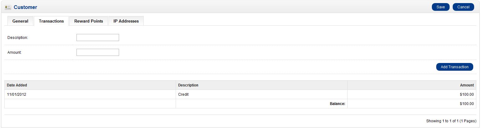Viewport: 481px width, 130px height.
Task: Click into the Amount input field
Action: [x=98, y=52]
